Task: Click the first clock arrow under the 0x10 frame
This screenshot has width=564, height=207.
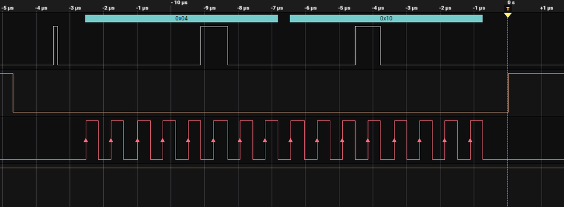Action: click(290, 141)
